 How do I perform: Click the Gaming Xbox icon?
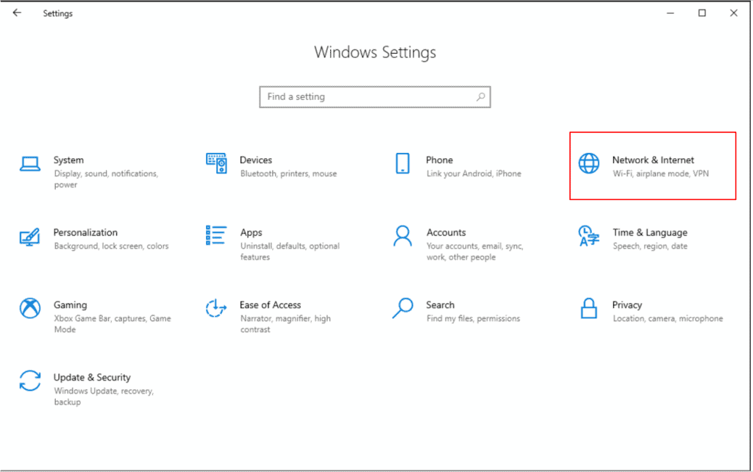pyautogui.click(x=29, y=308)
